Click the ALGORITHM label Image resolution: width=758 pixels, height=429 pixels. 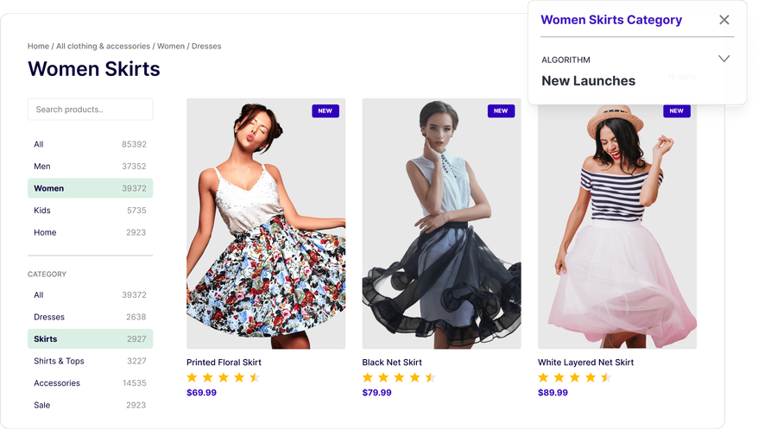coord(565,60)
